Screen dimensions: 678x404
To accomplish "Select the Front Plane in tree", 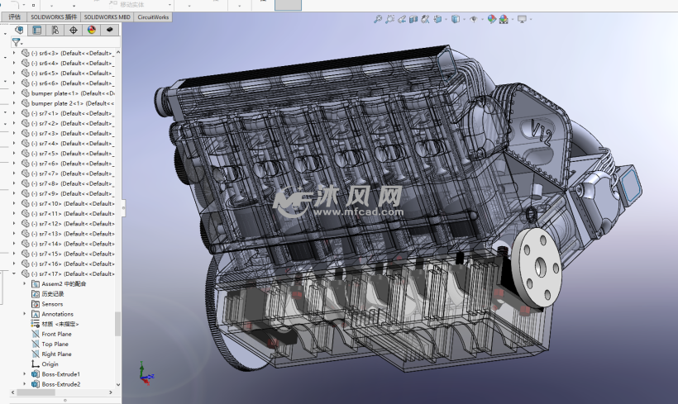I will click(x=56, y=334).
